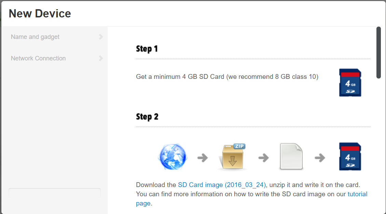Viewport: 386px width, 214px height.
Task: Open the Name and gadget section
Action: pyautogui.click(x=35, y=37)
